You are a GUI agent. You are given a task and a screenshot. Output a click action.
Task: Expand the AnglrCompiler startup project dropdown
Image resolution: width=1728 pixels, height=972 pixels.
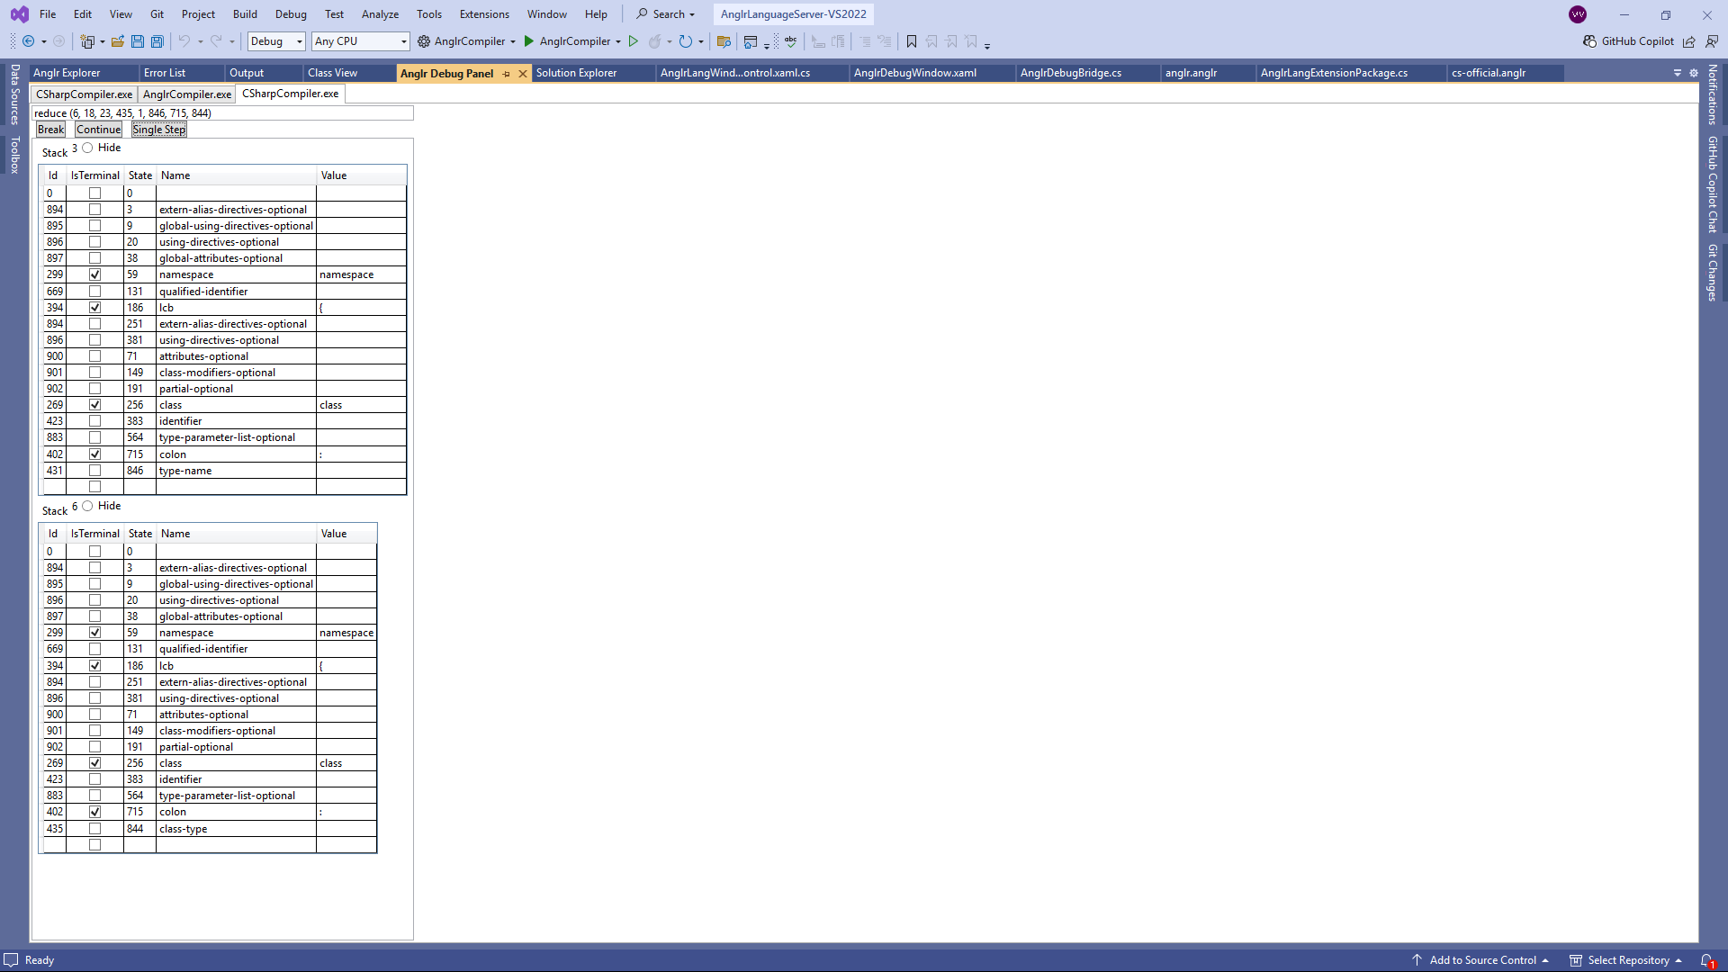(617, 41)
